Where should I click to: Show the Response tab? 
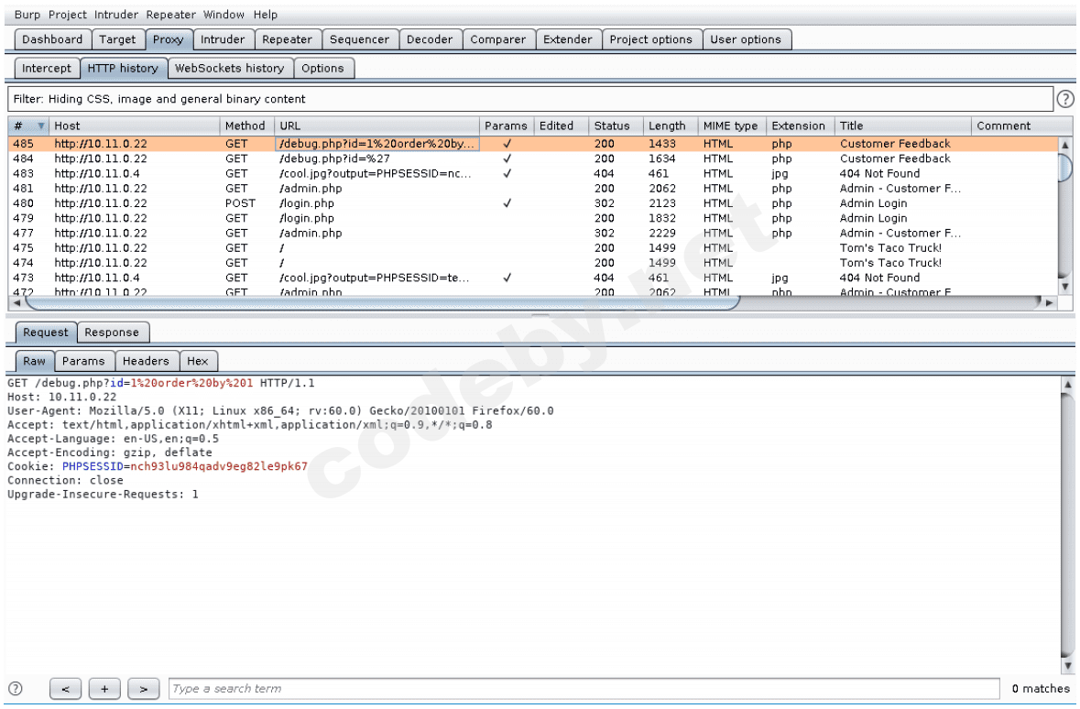(x=112, y=333)
